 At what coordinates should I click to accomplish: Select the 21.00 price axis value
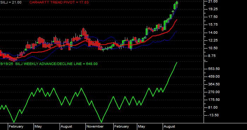pyautogui.click(x=213, y=1)
